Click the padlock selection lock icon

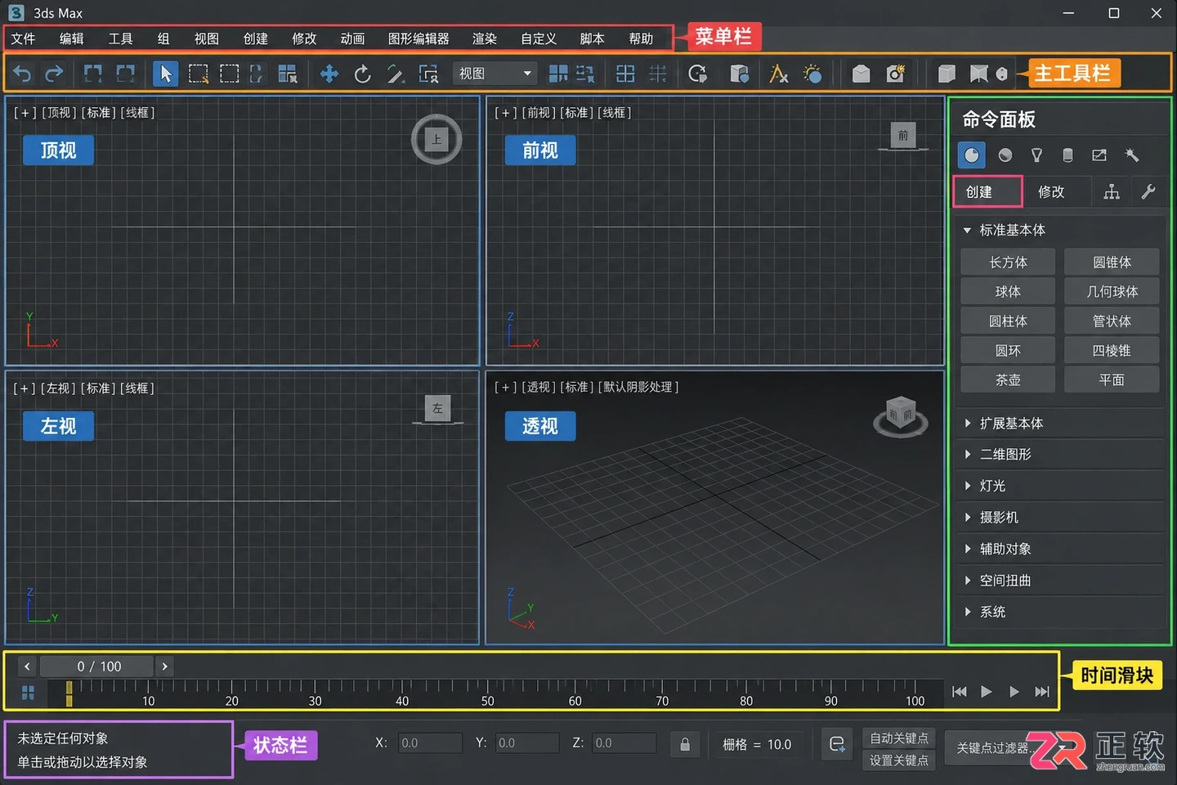click(x=685, y=744)
